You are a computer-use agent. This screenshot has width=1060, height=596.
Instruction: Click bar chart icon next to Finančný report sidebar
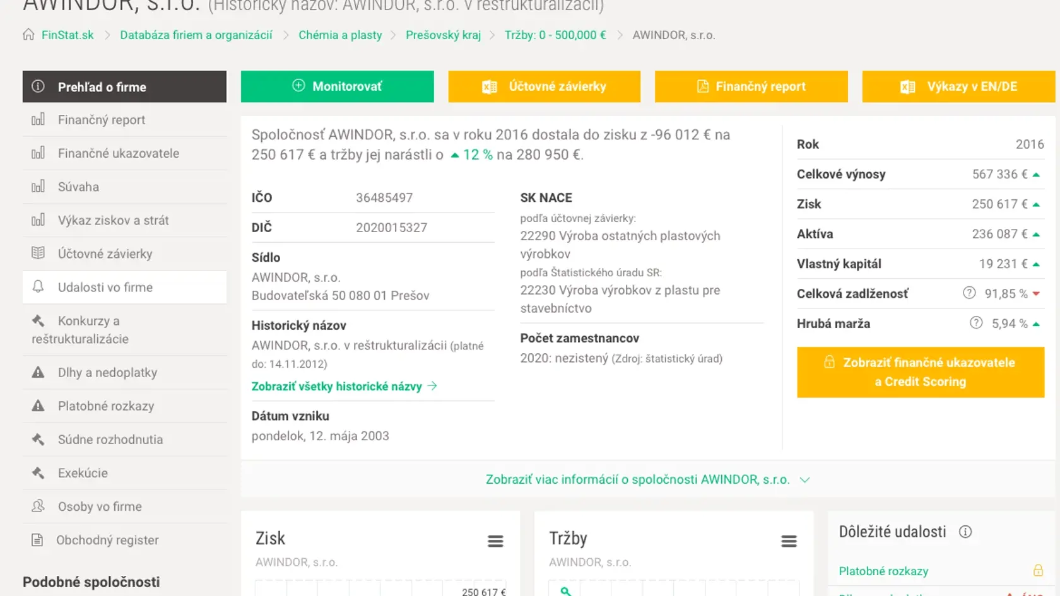pyautogui.click(x=38, y=119)
